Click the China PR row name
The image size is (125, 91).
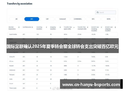click(x=12, y=57)
